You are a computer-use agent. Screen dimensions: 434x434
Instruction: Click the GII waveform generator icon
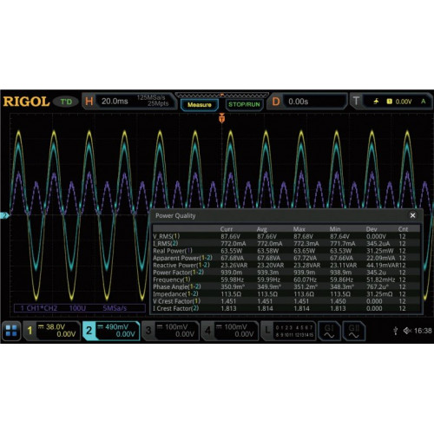tap(353, 331)
